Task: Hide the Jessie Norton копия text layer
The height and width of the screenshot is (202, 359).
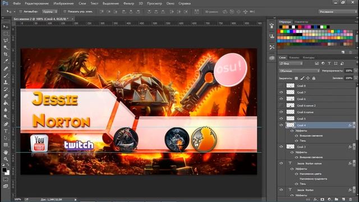Action: pyautogui.click(x=281, y=163)
